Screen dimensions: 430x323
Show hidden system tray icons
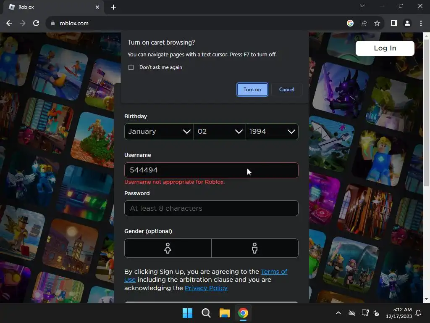(x=338, y=313)
